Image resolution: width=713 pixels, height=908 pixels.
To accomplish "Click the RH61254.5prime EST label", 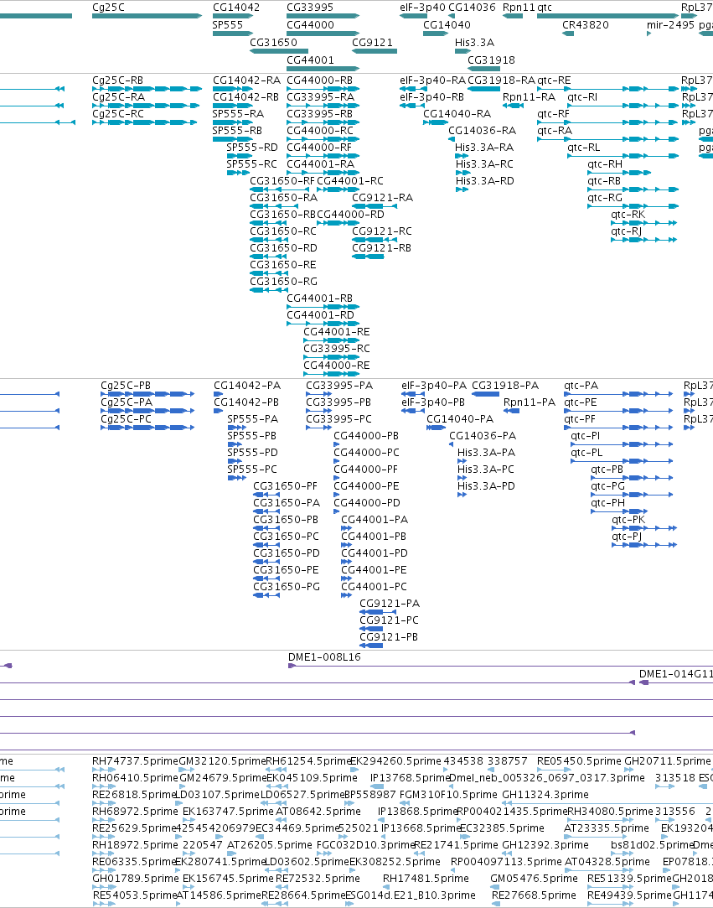I will tap(308, 761).
